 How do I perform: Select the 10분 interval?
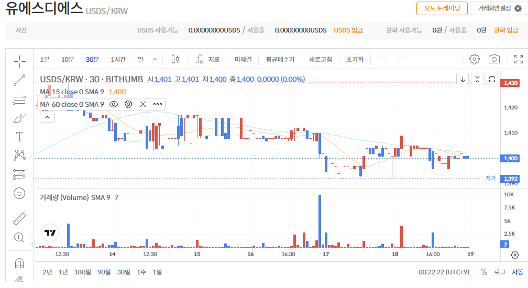click(x=68, y=60)
